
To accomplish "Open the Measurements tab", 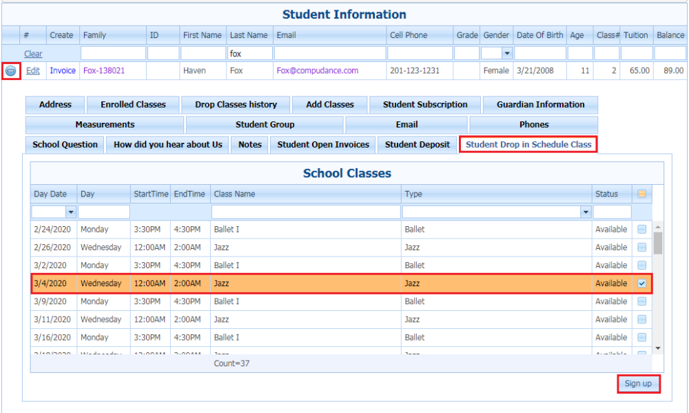I will click(x=104, y=124).
